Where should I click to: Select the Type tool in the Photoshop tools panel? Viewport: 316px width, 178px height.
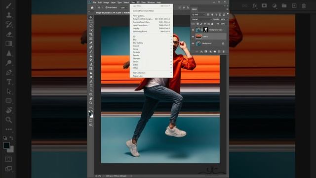tap(91, 86)
